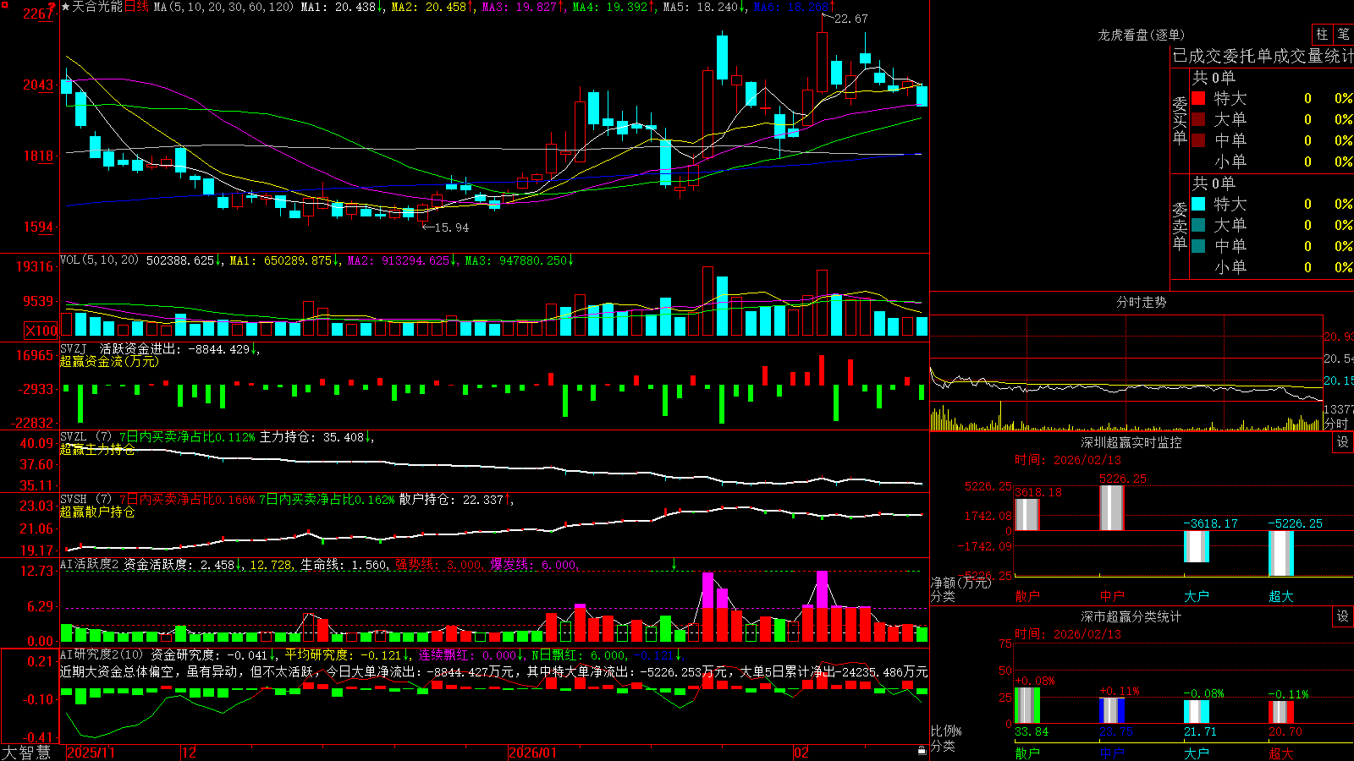The height and width of the screenshot is (761, 1354).
Task: Select the 02 month marker on time axis
Action: [x=801, y=753]
